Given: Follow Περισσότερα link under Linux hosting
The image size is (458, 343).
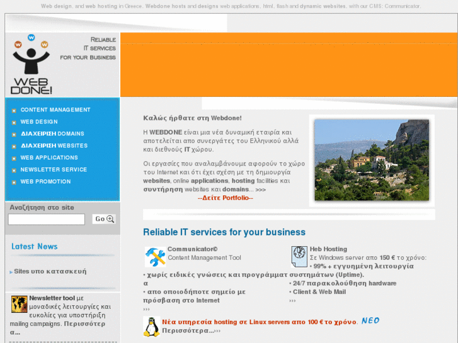Looking at the screenshot, I should coord(192,331).
